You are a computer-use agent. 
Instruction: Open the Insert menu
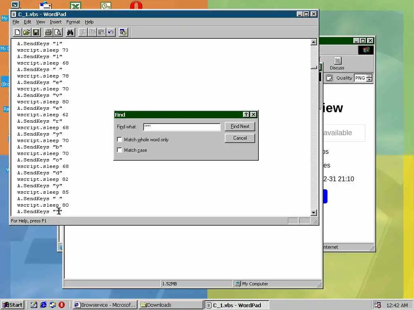click(55, 22)
